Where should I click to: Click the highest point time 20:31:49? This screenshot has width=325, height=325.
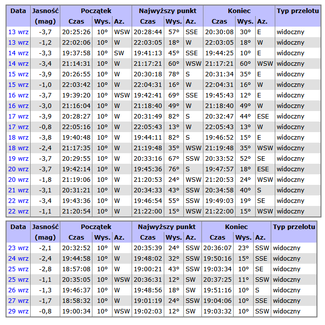(148, 117)
